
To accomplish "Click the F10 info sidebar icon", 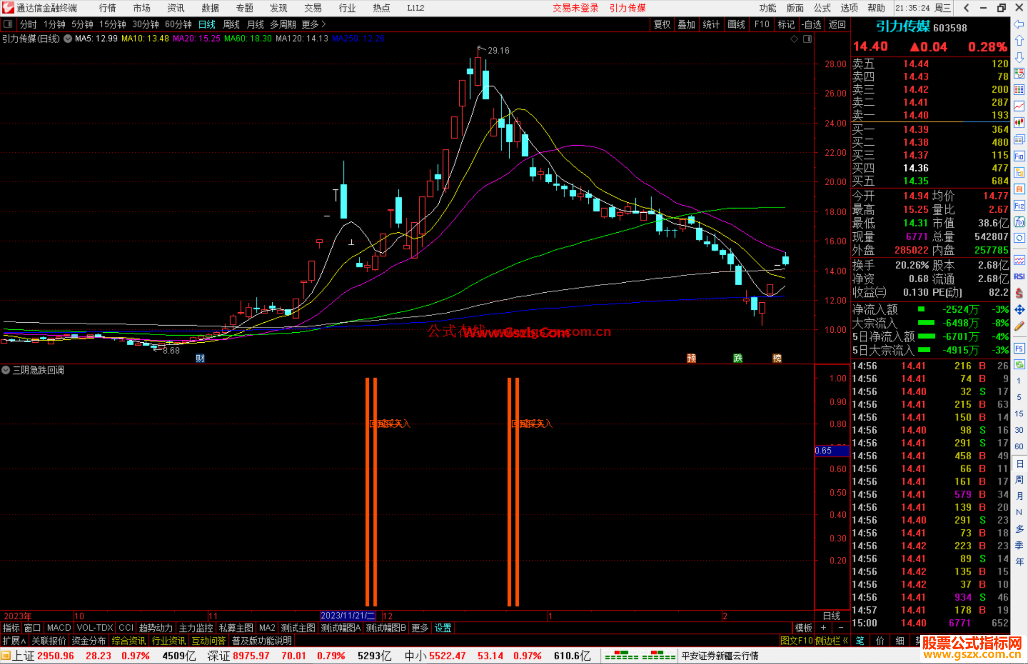I will [x=1019, y=156].
